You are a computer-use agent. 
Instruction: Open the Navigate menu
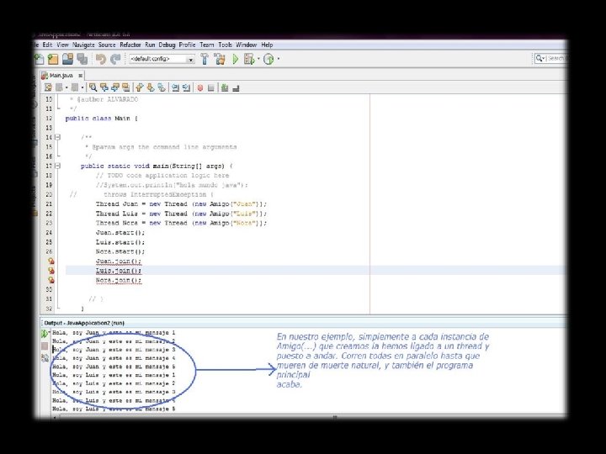coord(83,45)
